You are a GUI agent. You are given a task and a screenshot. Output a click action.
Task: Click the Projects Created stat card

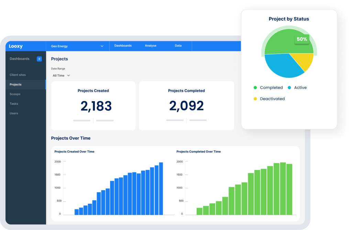(x=93, y=105)
